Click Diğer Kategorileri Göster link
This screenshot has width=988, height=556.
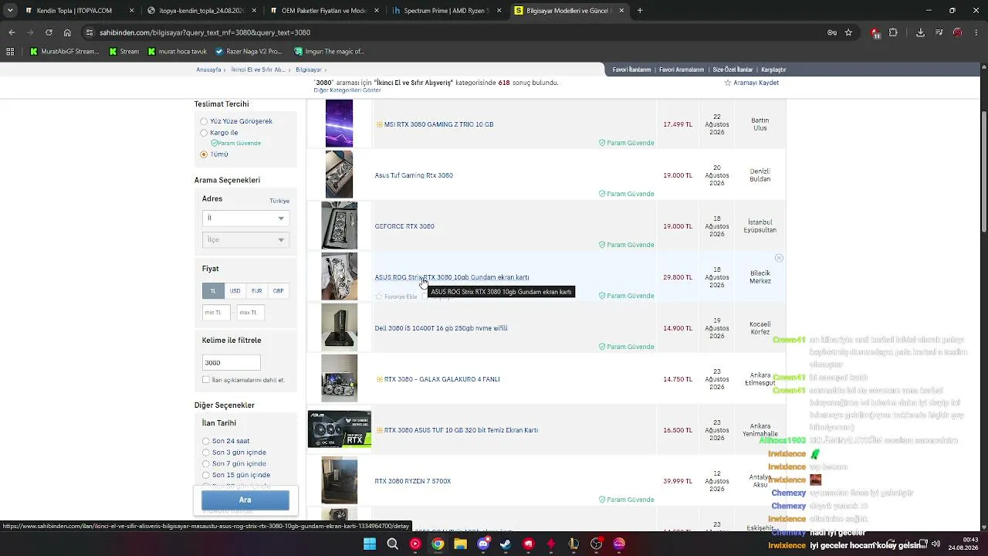tap(347, 90)
